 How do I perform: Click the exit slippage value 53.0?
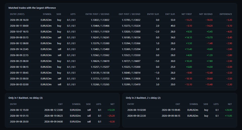pos(173,20)
